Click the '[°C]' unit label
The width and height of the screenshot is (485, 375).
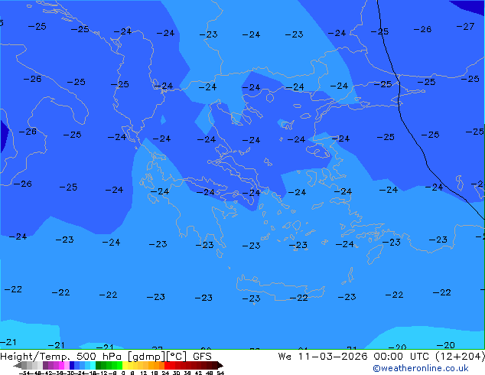(177, 357)
